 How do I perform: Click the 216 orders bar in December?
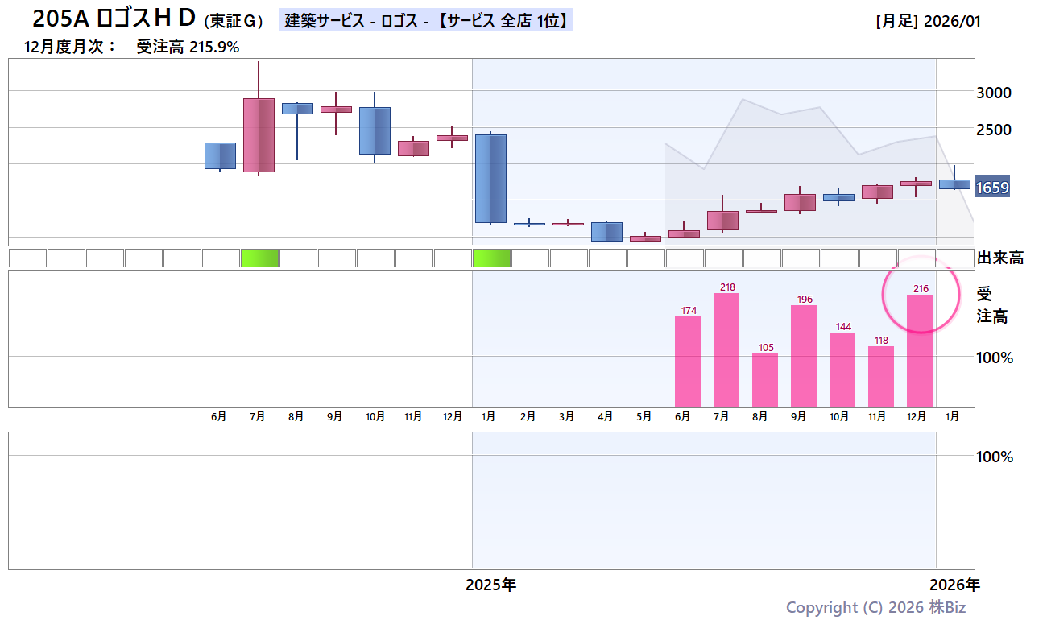921,350
